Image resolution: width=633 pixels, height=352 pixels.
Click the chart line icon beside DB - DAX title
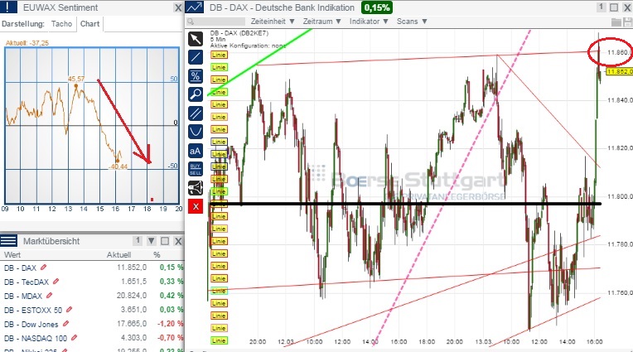(195, 7)
